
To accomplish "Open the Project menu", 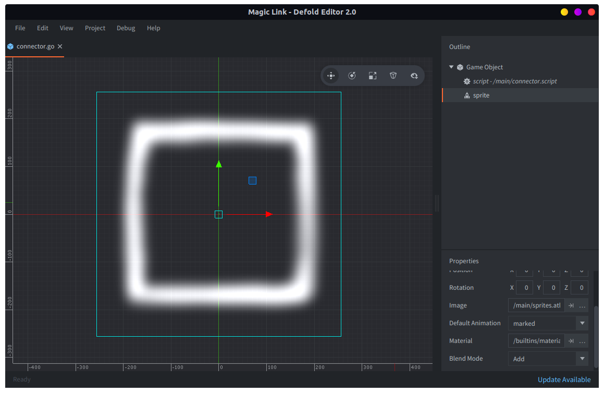I will 95,28.
